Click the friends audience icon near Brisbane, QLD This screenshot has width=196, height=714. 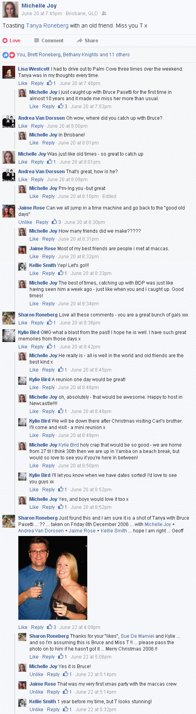(x=104, y=14)
